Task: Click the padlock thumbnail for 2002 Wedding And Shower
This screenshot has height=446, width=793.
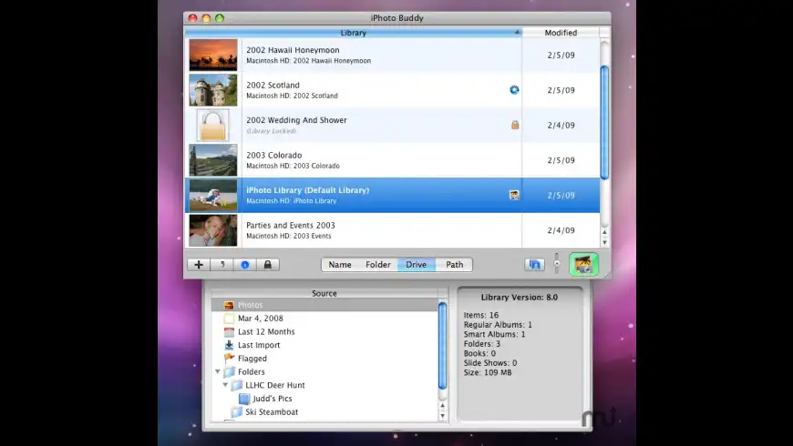Action: (x=213, y=126)
